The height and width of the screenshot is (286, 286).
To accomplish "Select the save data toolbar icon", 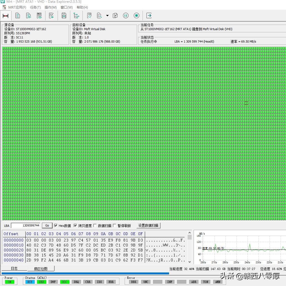I will coord(64,15).
